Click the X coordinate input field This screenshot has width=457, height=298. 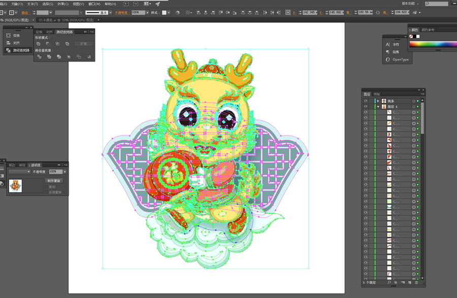point(310,13)
